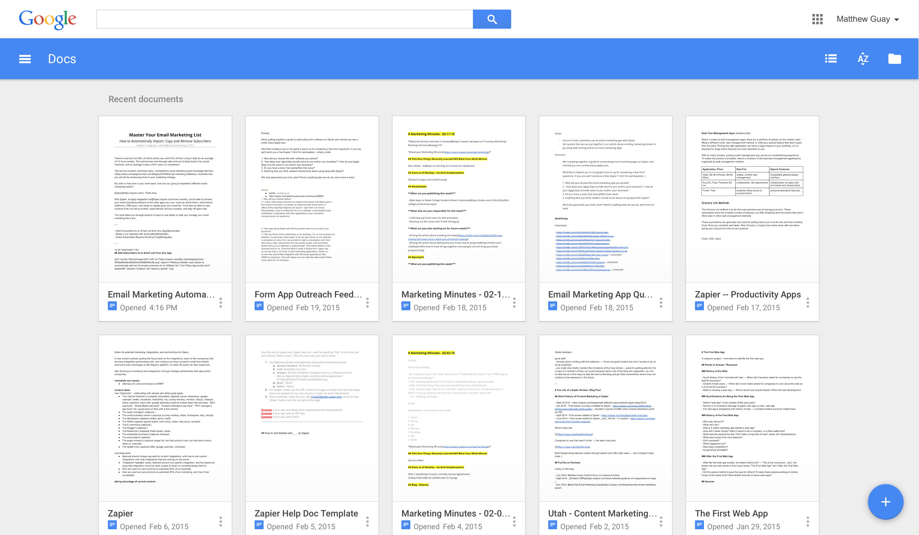The image size is (919, 535).
Task: Click doc icon of Email Marketing App Qu...
Action: tap(552, 306)
